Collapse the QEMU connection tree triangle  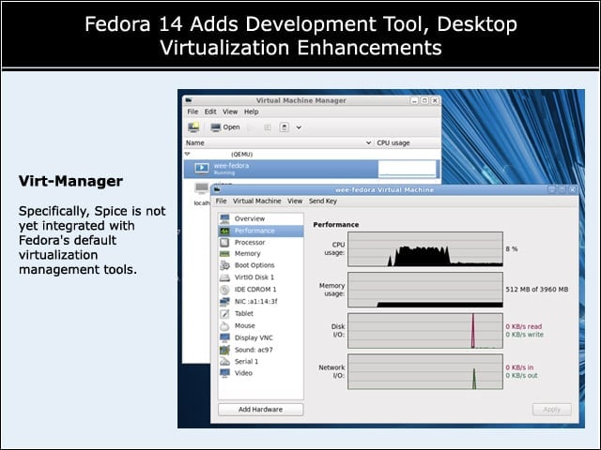pos(188,154)
